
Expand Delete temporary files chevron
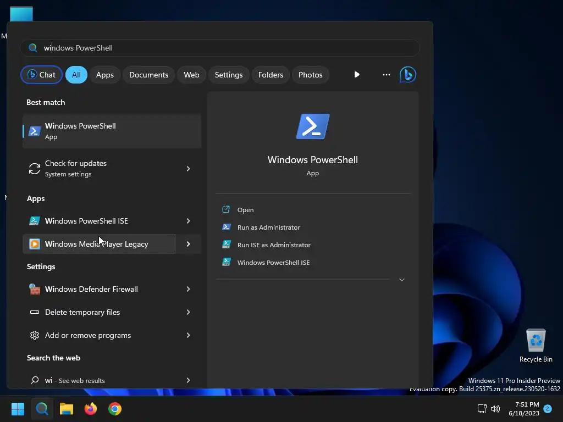point(188,312)
